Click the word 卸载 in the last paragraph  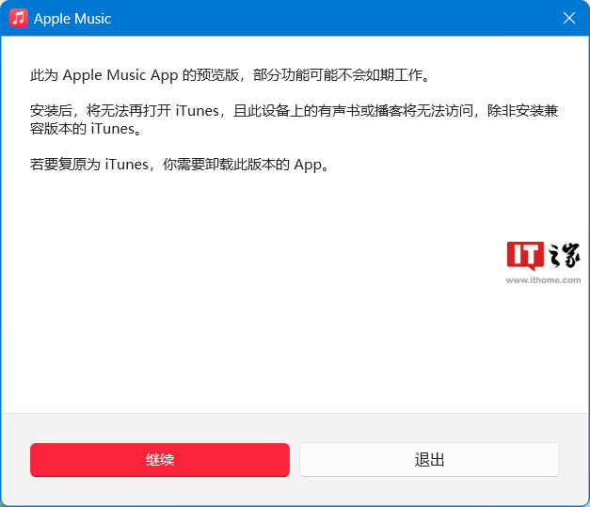click(219, 165)
